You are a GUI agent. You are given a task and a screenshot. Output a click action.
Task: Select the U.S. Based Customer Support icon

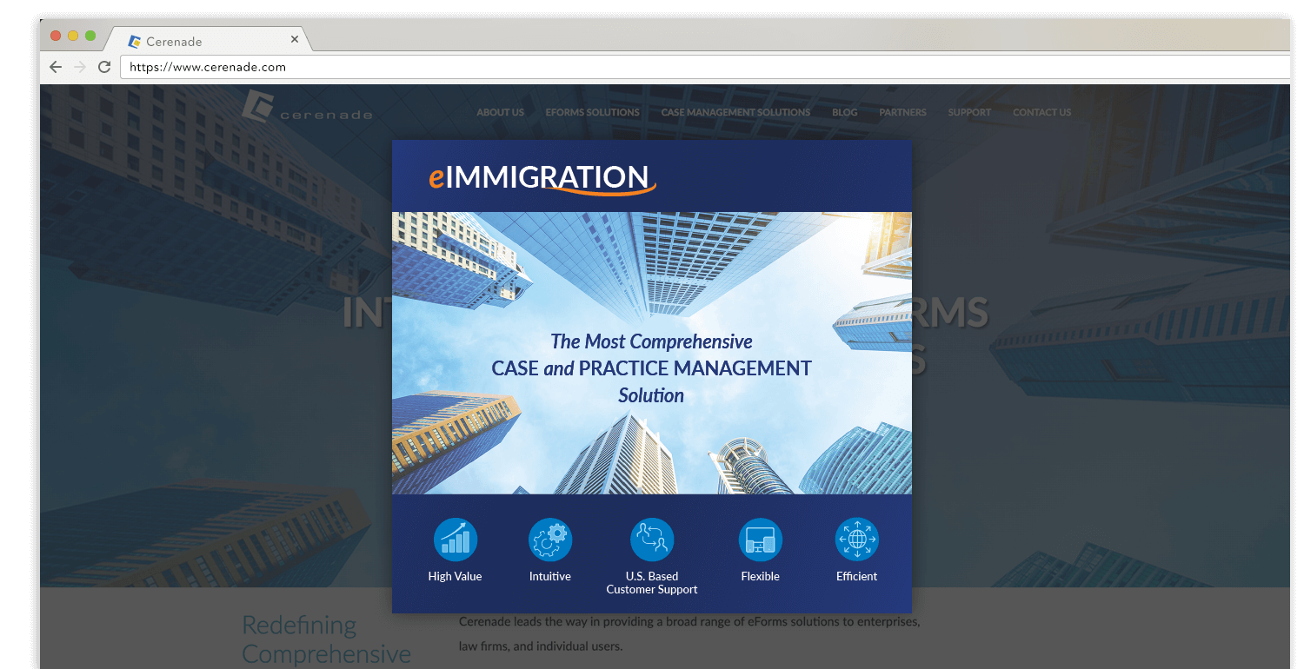tap(652, 540)
